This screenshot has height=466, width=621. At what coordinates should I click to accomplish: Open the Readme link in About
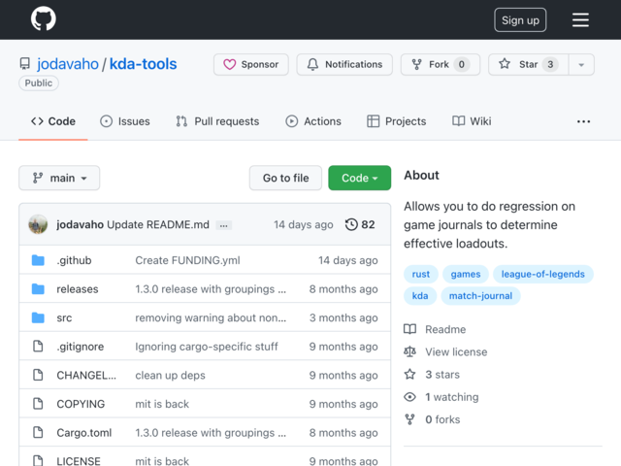445,329
